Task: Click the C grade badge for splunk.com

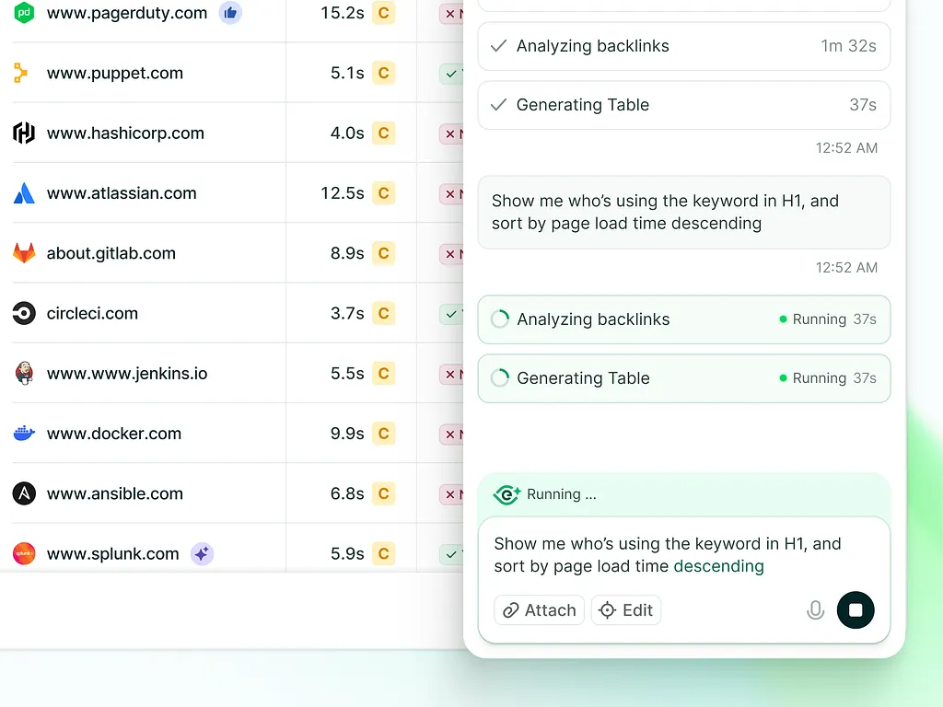Action: [x=384, y=553]
